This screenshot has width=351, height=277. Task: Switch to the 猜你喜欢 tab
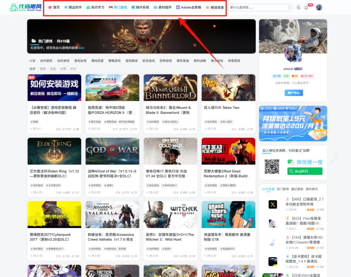(312, 189)
